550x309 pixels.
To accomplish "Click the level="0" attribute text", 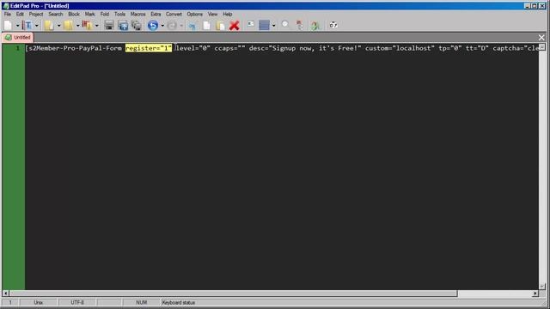I will [x=192, y=48].
